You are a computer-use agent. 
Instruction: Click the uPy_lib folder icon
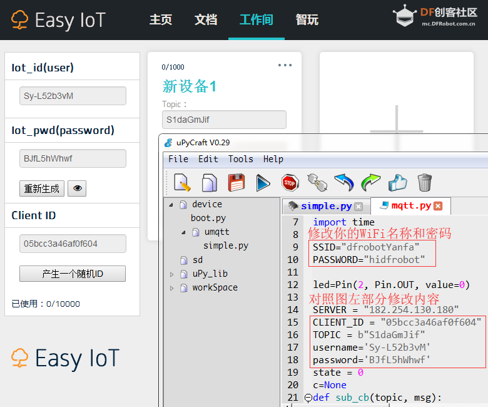183,274
